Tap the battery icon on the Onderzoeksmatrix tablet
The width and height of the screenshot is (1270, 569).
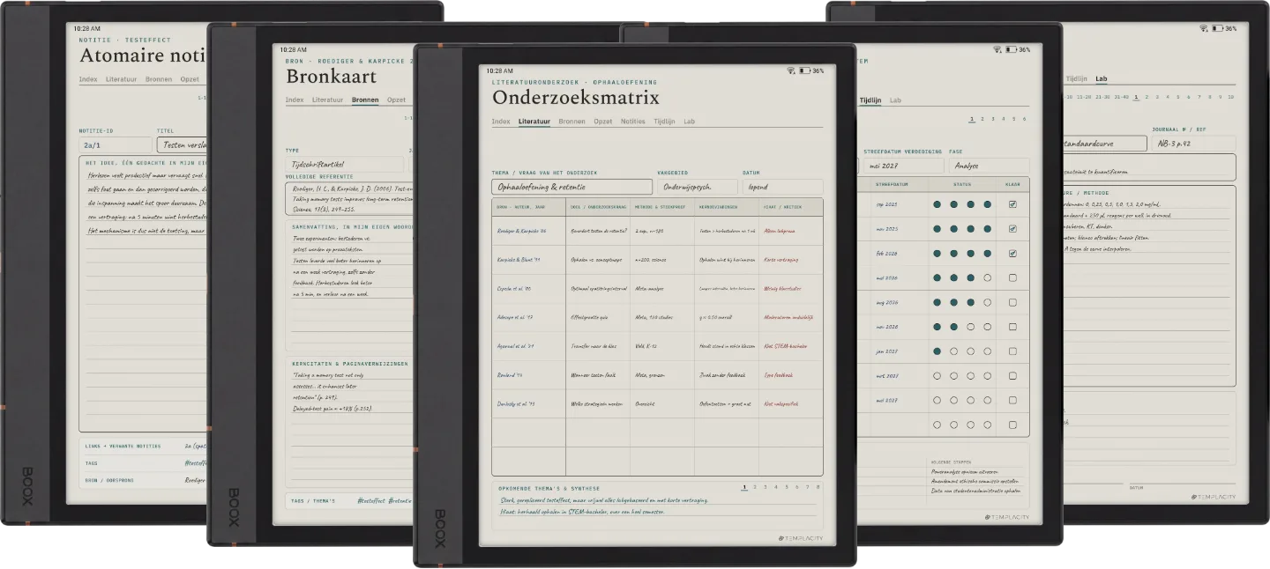[x=804, y=70]
